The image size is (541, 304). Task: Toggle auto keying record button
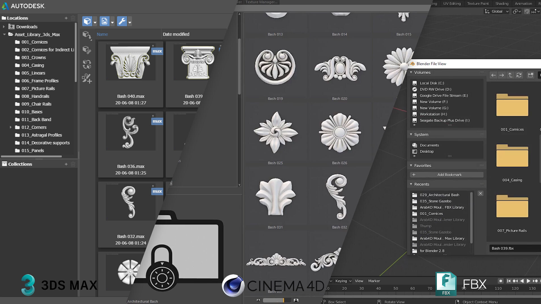click(501, 281)
